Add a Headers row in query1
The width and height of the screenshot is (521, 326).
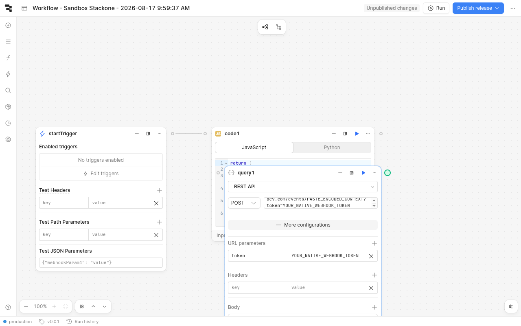pos(374,275)
